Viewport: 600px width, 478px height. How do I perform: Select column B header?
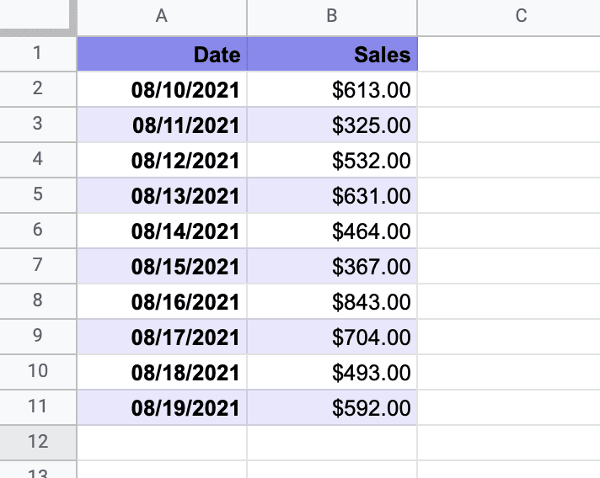point(332,18)
